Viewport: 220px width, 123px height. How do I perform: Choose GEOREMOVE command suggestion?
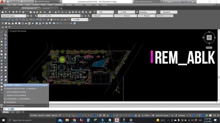(x=26, y=102)
